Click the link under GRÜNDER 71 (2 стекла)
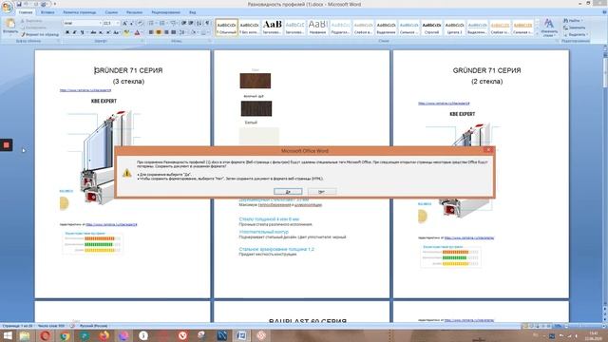Viewport: 608px width, 342px height. (x=444, y=104)
